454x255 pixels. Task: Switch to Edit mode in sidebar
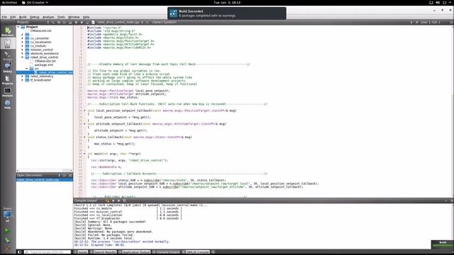point(8,43)
